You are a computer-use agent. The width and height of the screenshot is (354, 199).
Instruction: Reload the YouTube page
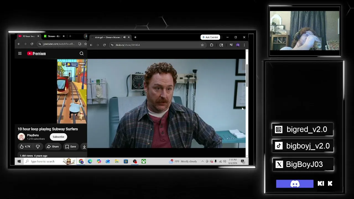coord(32,44)
